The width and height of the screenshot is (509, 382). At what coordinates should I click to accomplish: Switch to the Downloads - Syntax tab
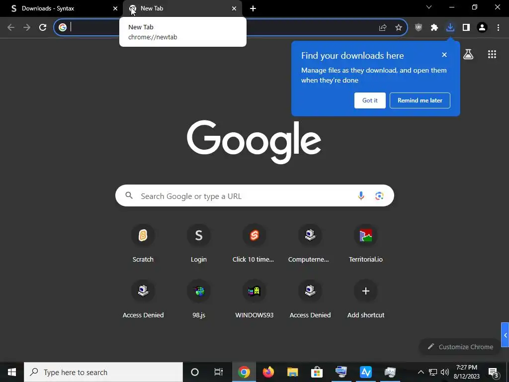tap(62, 8)
